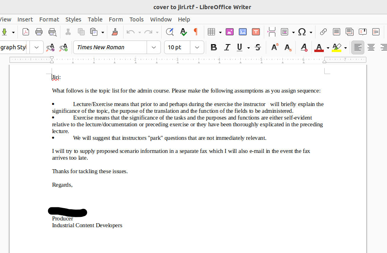
Task: Click into the Times New Roman field
Action: [x=110, y=47]
